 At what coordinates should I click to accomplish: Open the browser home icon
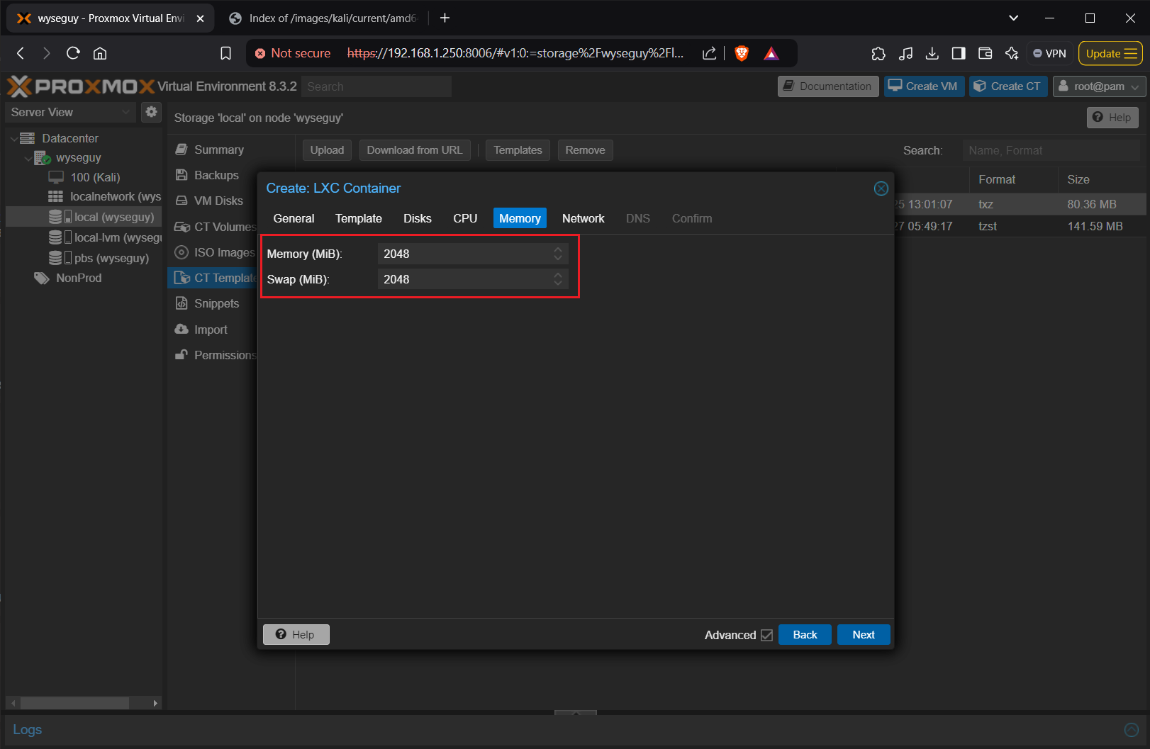[100, 53]
